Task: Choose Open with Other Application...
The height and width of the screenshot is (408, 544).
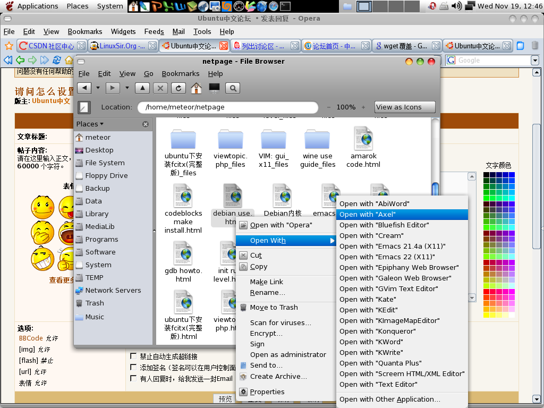Action: coord(402,399)
